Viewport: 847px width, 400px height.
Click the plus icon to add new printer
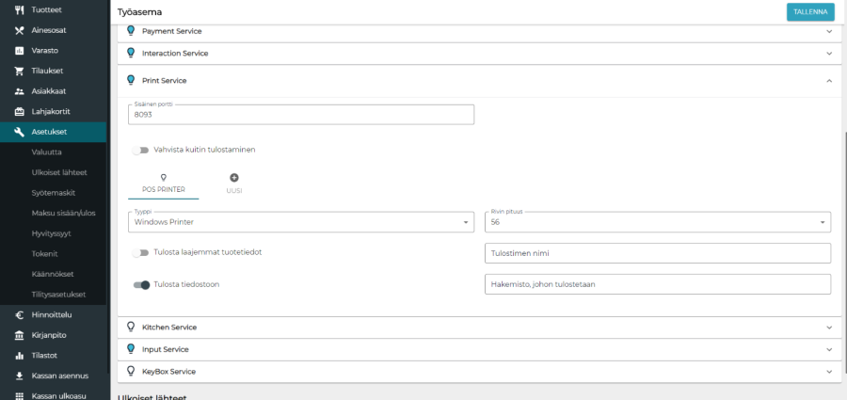tap(234, 178)
